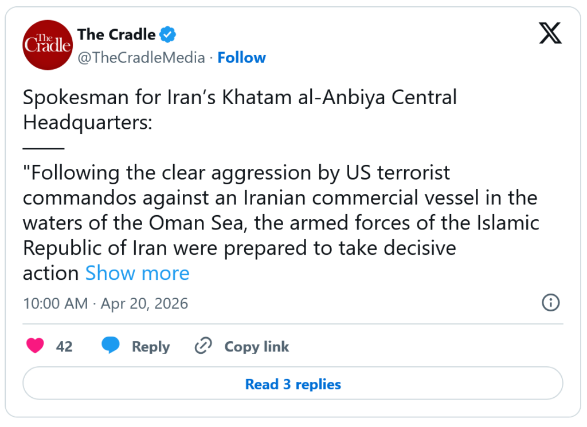This screenshot has width=587, height=427.
Task: Click the blue verified checkmark badge
Action: [x=167, y=35]
